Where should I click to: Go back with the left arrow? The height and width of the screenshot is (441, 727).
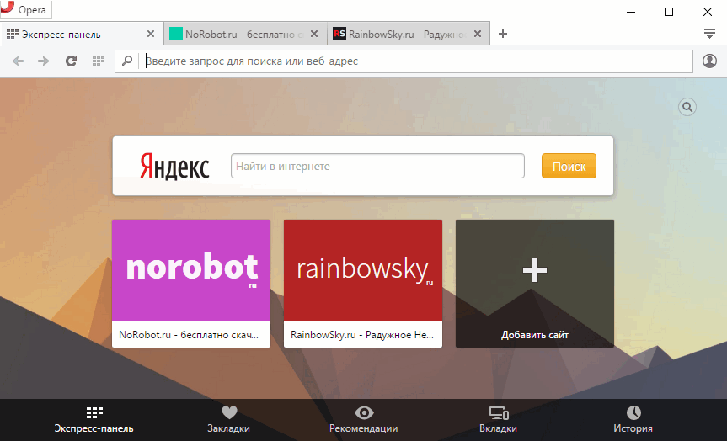(18, 61)
